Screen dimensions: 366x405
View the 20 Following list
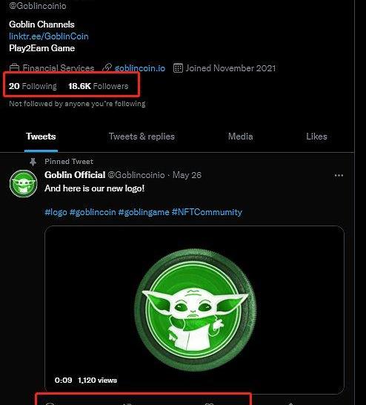click(33, 86)
